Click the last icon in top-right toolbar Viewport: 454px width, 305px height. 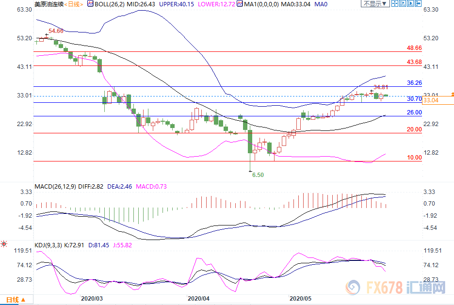[x=419, y=4]
